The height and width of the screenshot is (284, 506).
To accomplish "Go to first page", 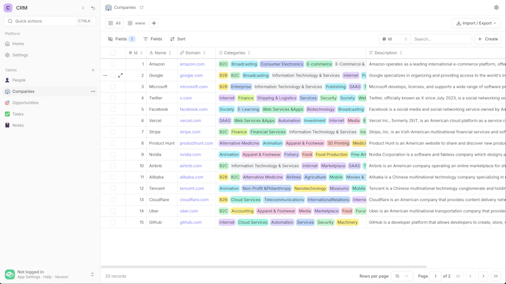I will tap(458, 276).
